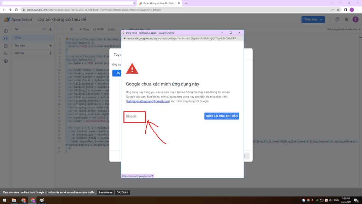Click the Undo arrow in editor toolbar
Screen dimensions: 362x204
(x=58, y=29)
